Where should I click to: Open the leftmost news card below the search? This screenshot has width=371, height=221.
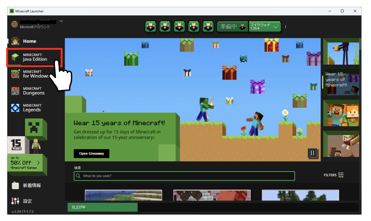(123, 195)
